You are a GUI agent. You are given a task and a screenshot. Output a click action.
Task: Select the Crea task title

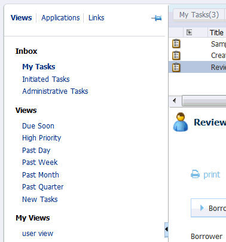(218, 56)
